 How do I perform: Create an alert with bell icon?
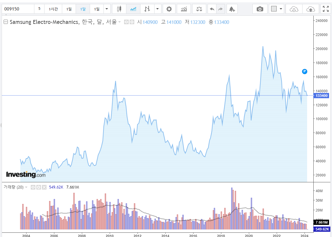[x=232, y=9]
